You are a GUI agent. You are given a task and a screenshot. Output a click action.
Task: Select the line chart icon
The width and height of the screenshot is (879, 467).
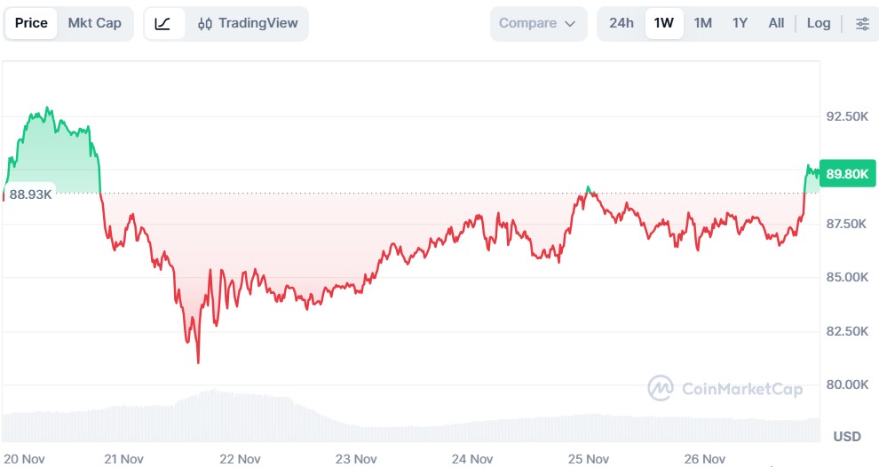pos(163,24)
